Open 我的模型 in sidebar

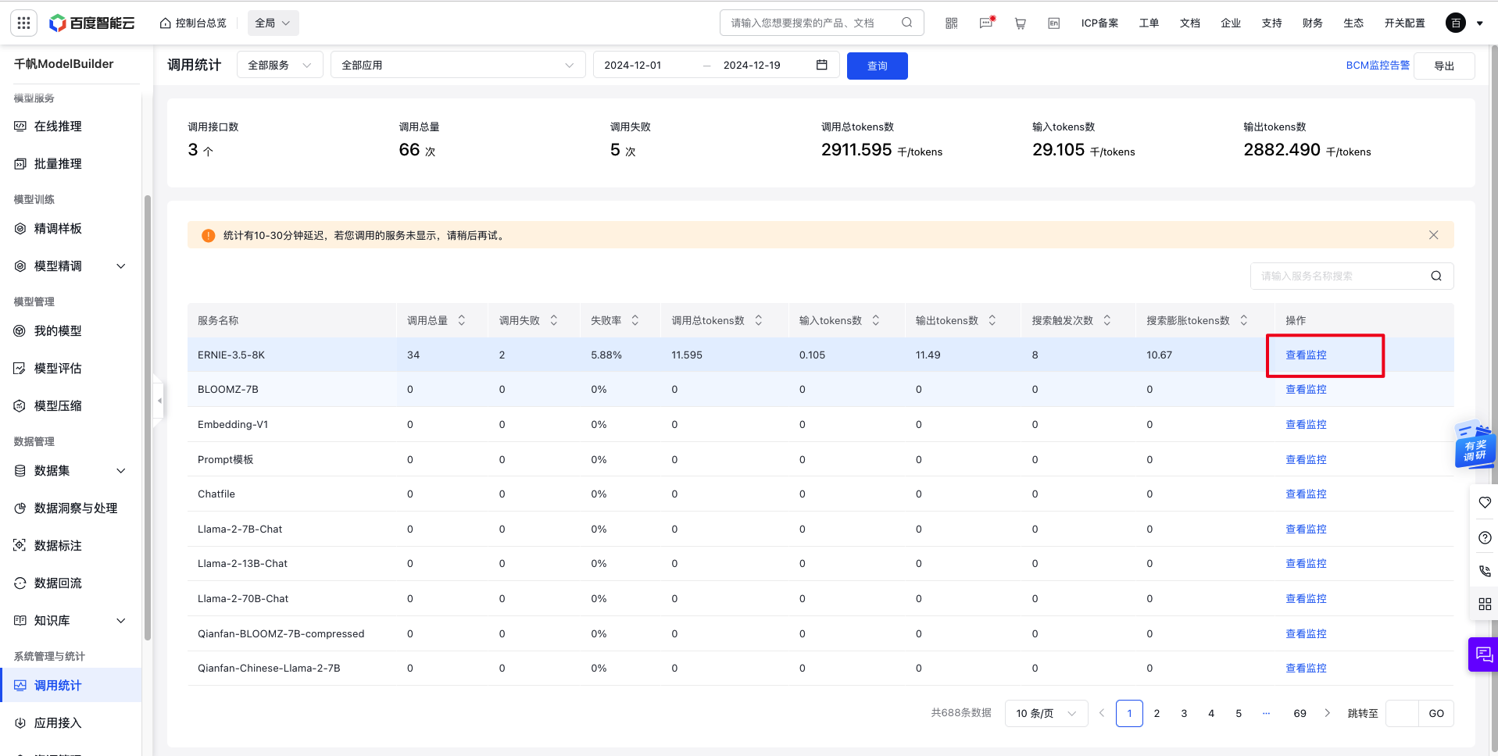(58, 331)
